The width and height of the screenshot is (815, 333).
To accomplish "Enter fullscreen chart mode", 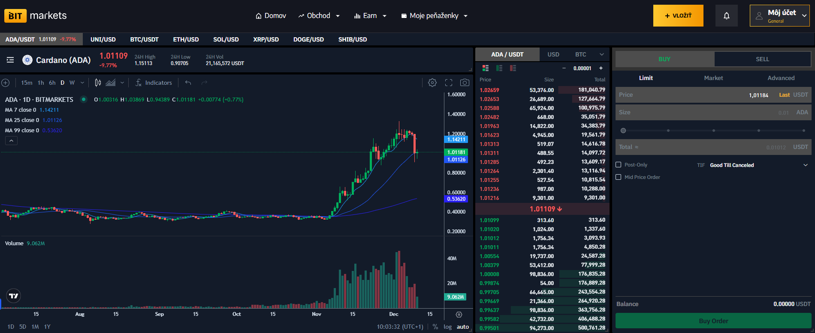I will pyautogui.click(x=449, y=83).
